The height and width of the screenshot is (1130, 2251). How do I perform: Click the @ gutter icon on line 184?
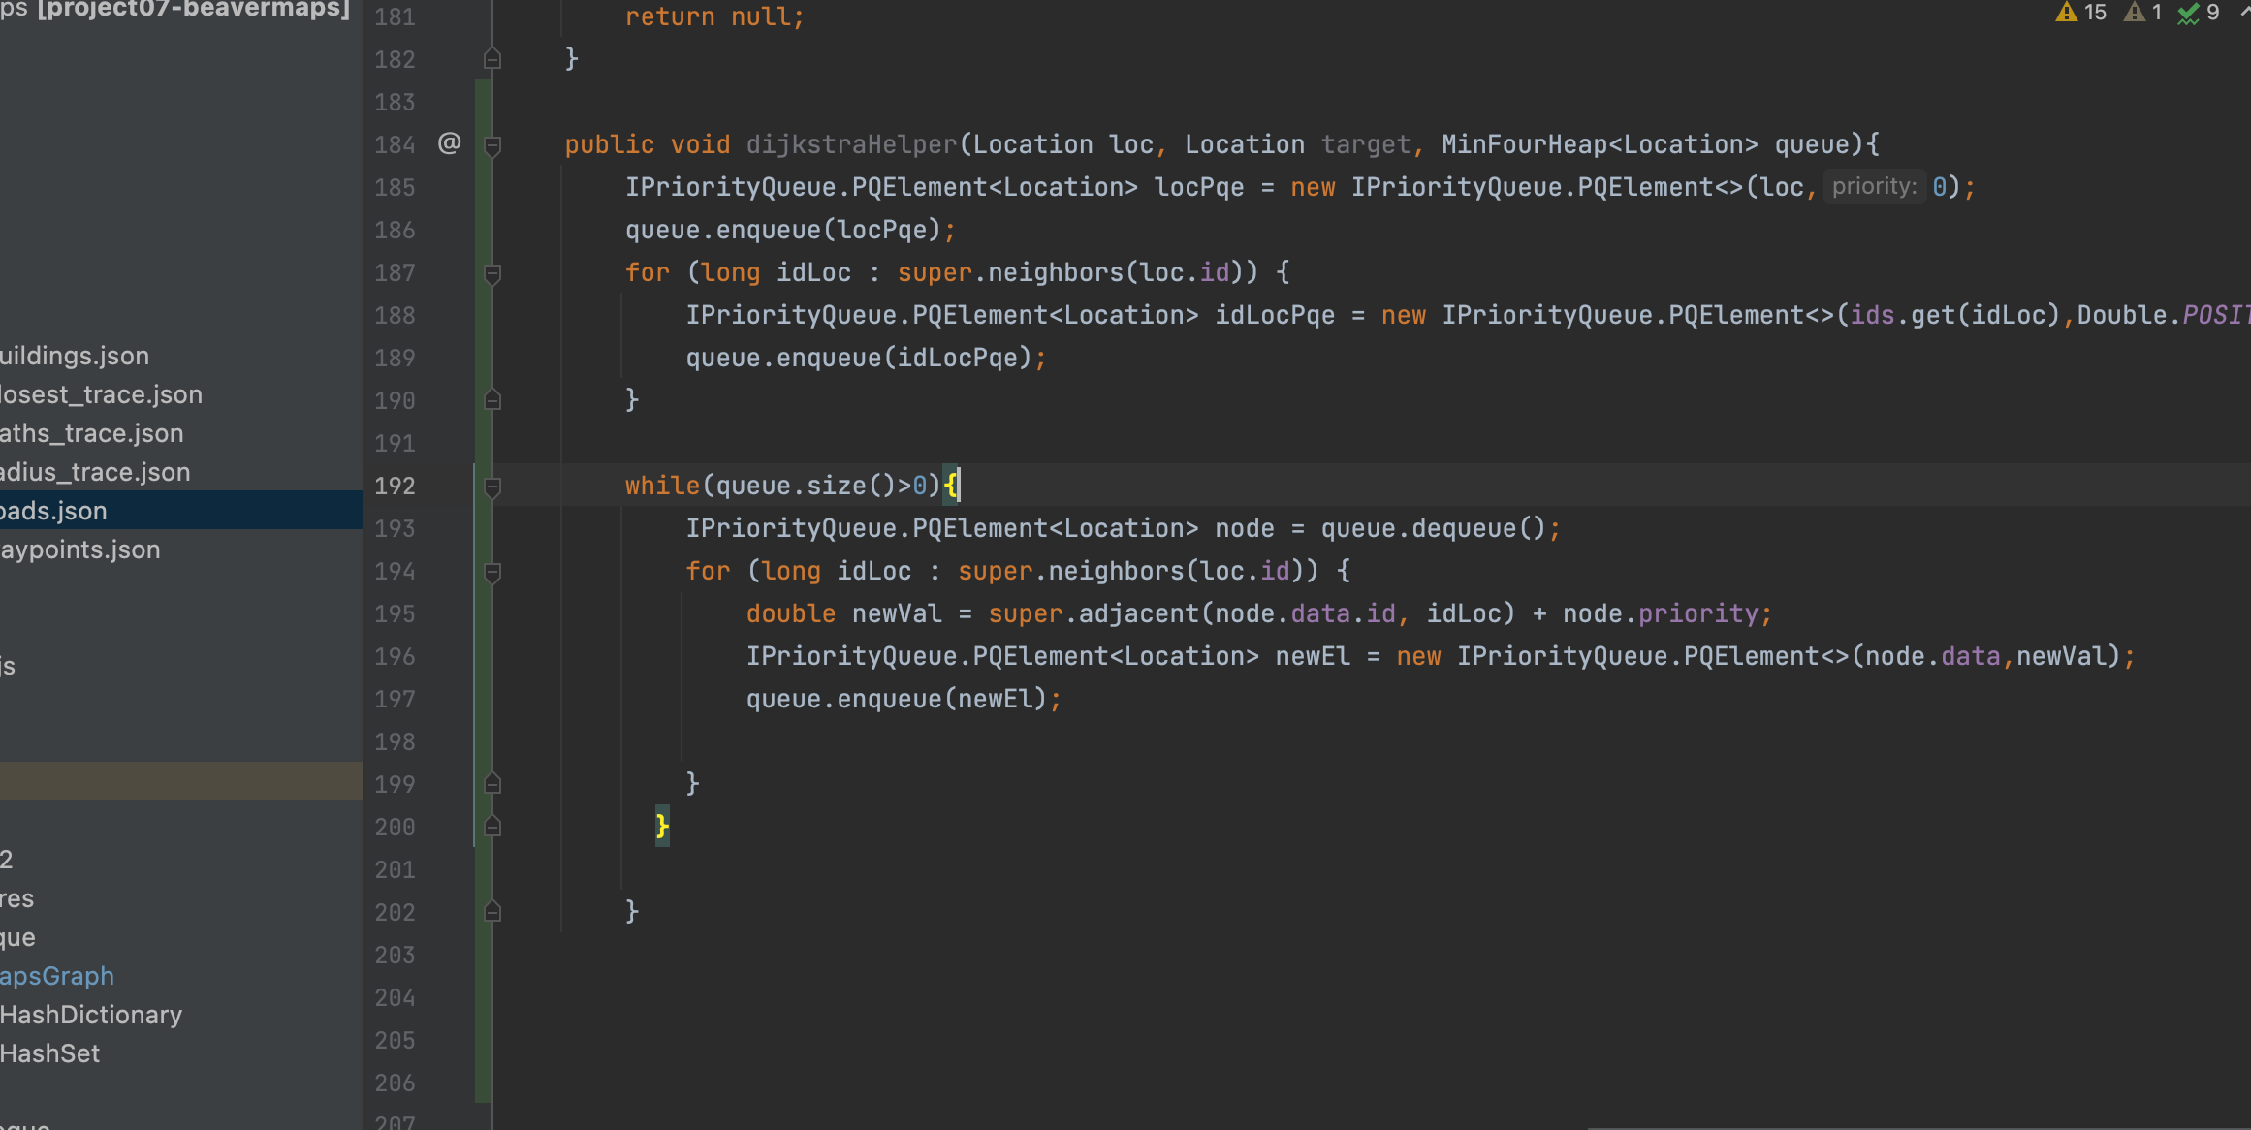pyautogui.click(x=449, y=143)
